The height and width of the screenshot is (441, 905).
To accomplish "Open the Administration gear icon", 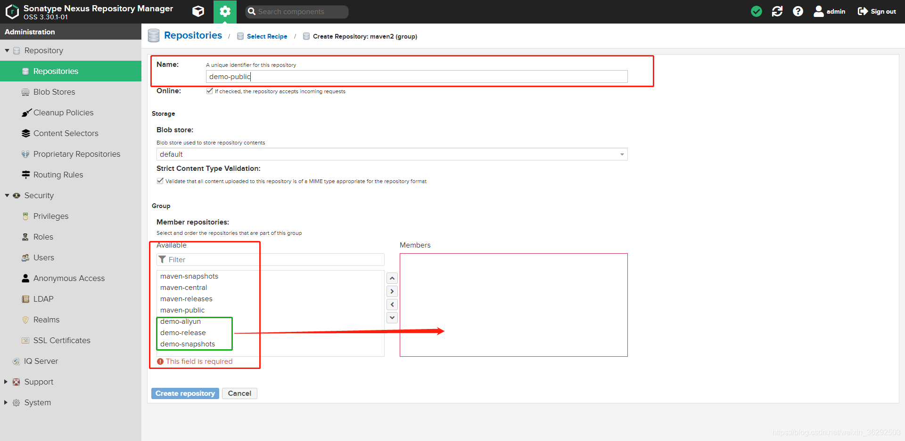I will click(225, 11).
